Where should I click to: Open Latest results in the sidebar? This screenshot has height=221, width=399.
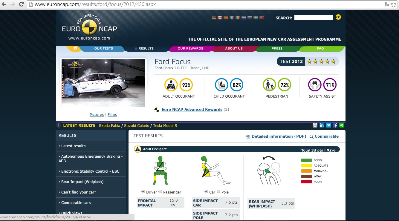pos(73,146)
